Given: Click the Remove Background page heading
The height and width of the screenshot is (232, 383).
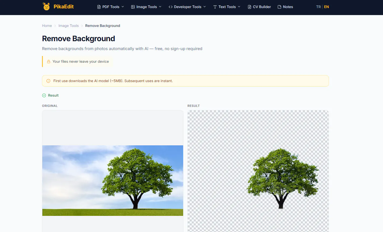Looking at the screenshot, I should [x=78, y=39].
